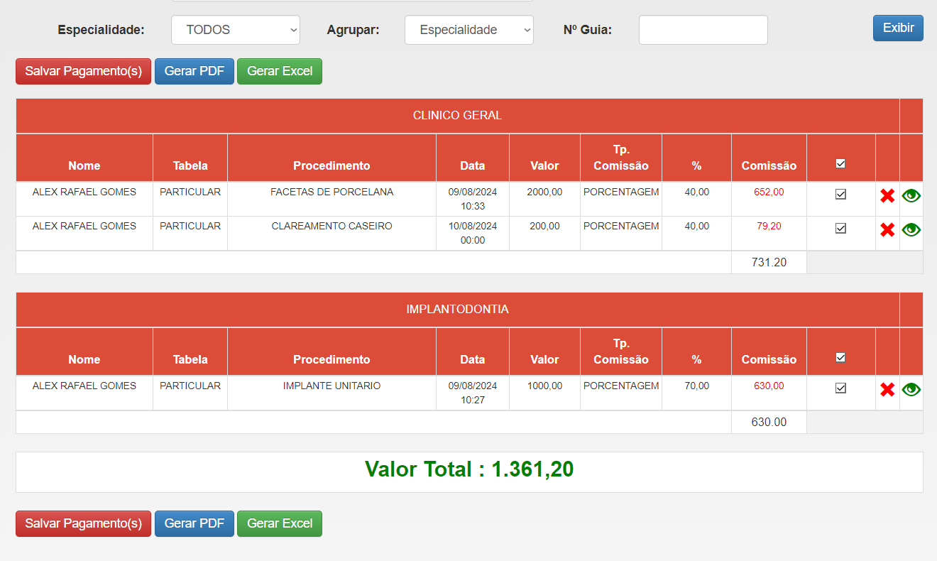The height and width of the screenshot is (561, 937).
Task: Click PARTICULAR in CLAREAMENTO CASEIRO row
Action: tap(190, 227)
